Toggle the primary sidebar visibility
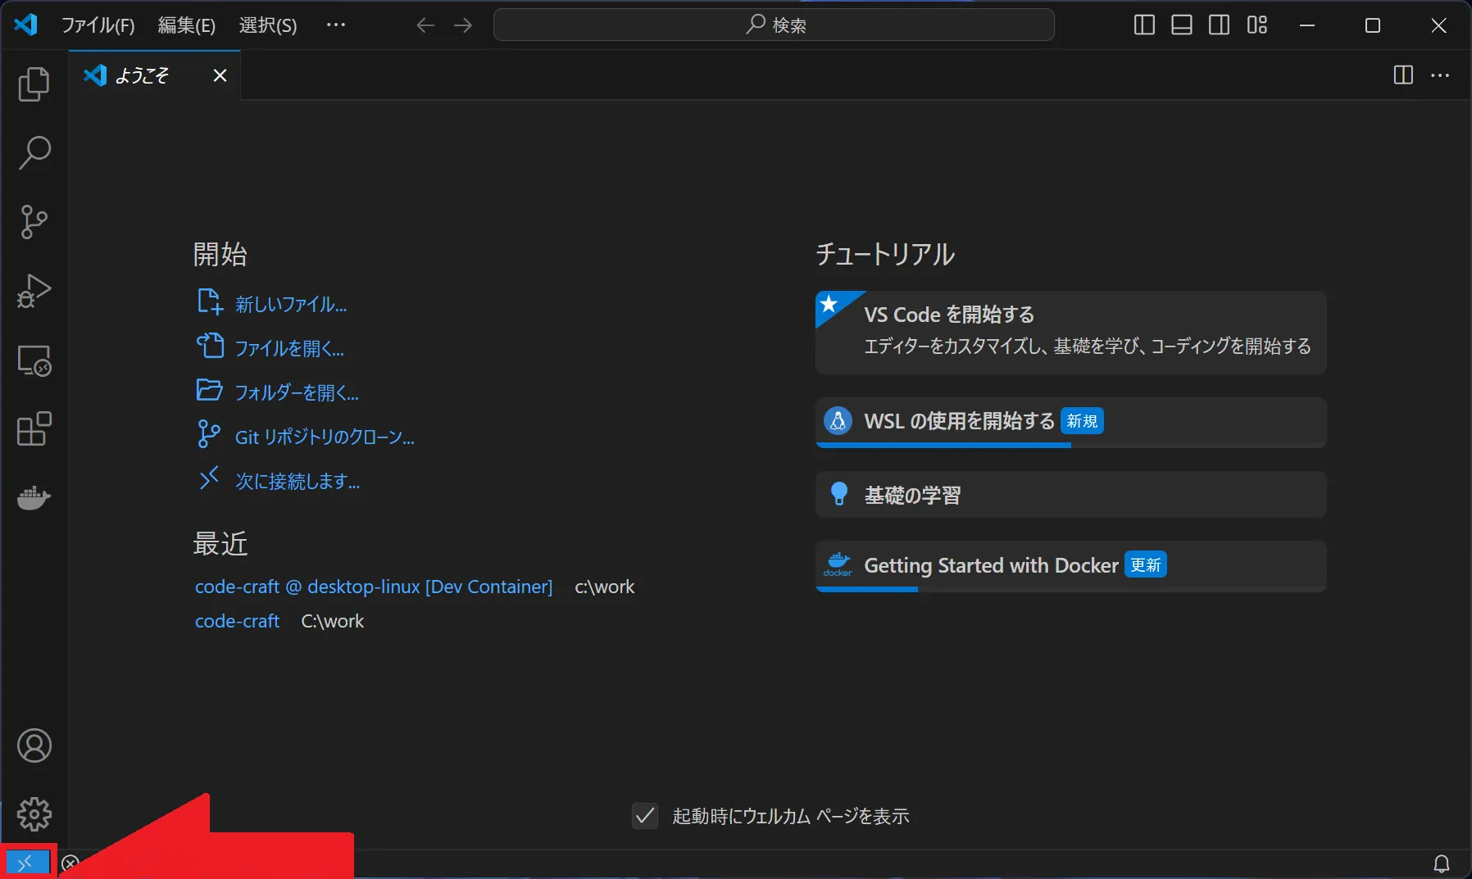 pos(1143,25)
